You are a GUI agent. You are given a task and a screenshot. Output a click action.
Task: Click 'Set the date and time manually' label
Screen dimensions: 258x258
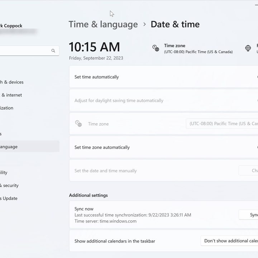coord(105,171)
